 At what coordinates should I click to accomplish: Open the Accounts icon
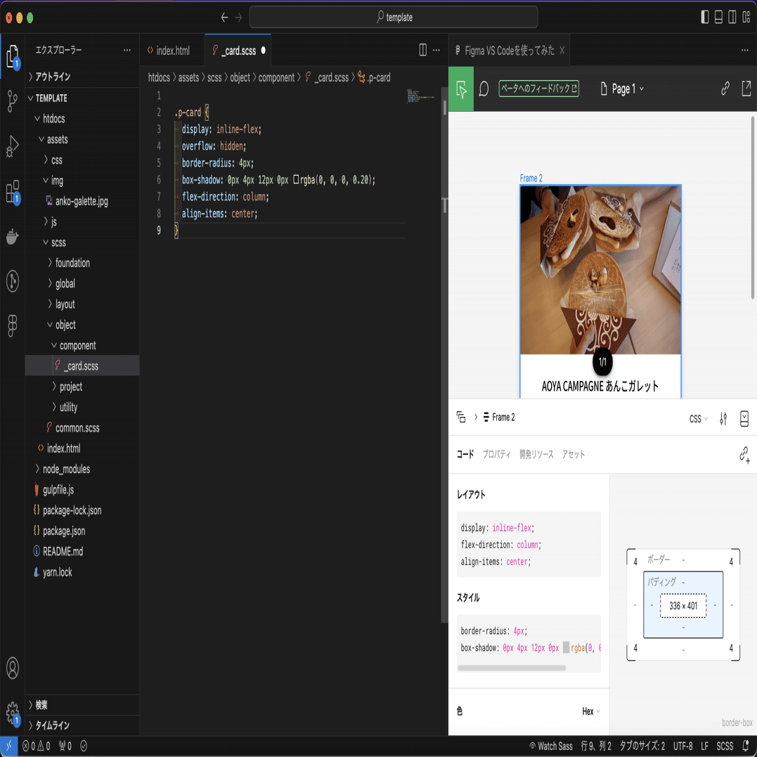tap(13, 668)
